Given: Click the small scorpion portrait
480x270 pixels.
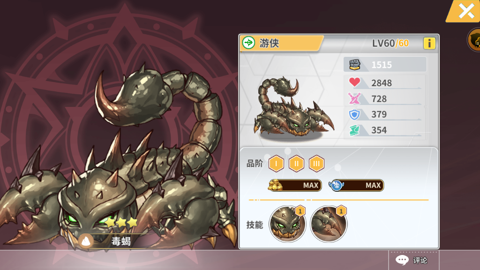Looking at the screenshot, I should [x=293, y=106].
